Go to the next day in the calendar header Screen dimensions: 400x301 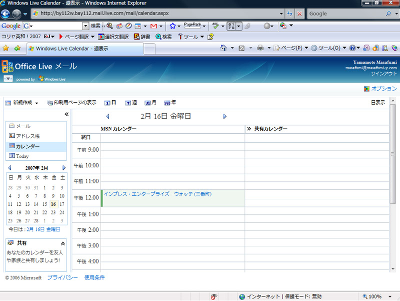(224, 117)
